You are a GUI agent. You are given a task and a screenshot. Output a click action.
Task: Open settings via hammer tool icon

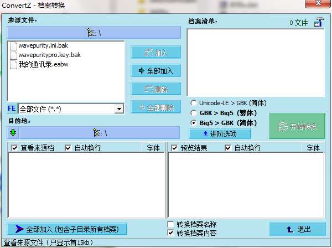319,22
